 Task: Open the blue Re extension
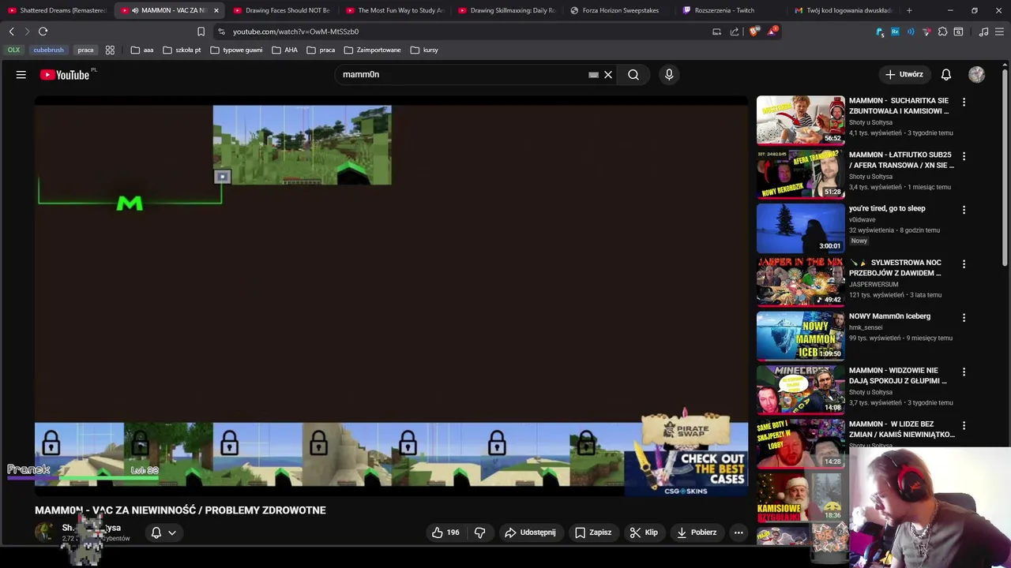(895, 32)
